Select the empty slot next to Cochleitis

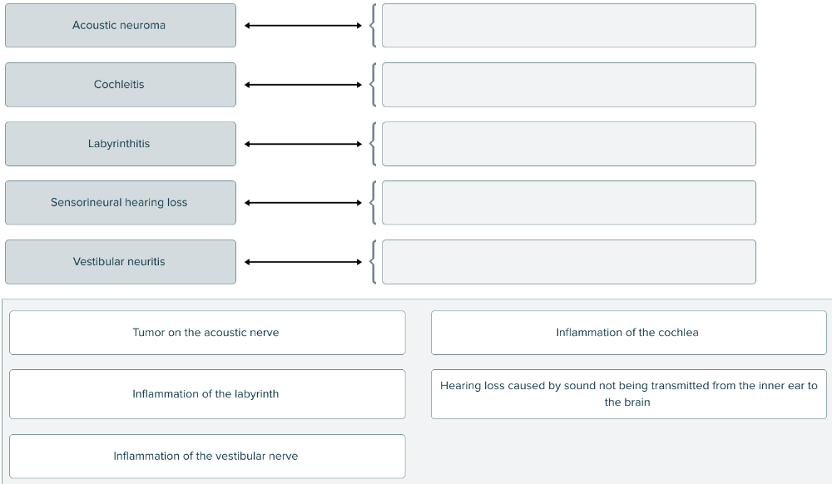pos(568,85)
